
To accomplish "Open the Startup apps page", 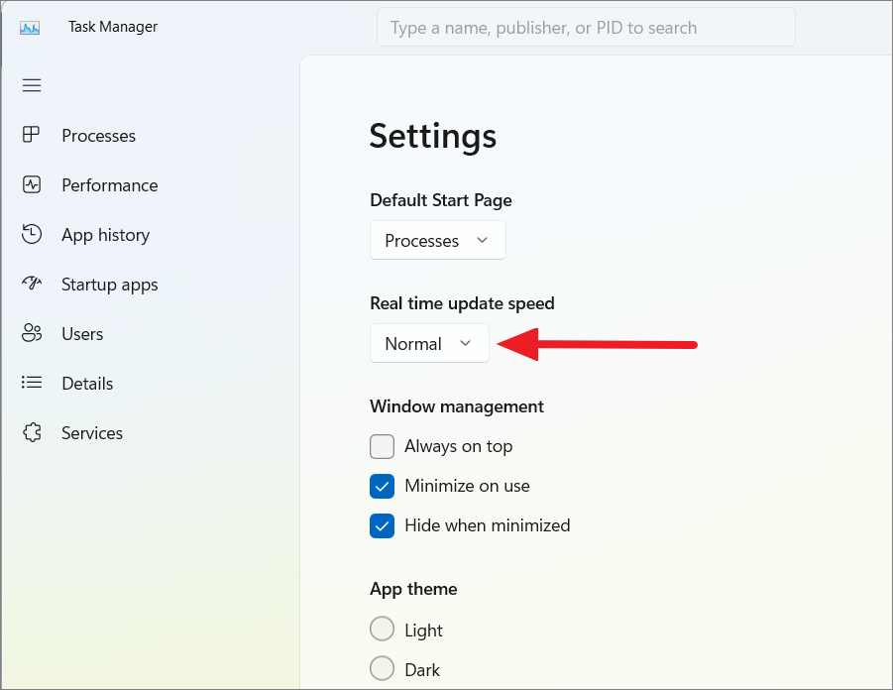I will click(109, 285).
